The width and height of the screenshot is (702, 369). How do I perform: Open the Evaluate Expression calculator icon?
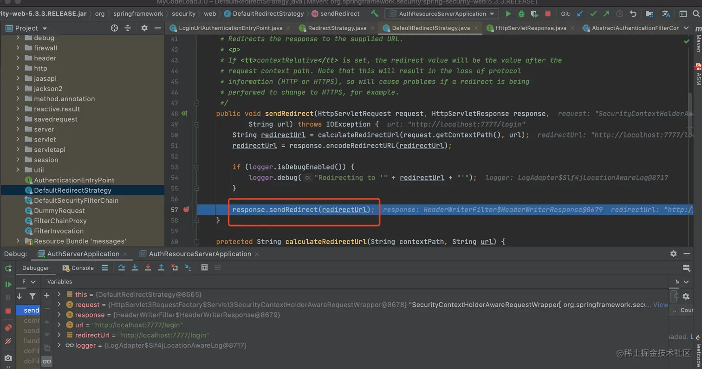pos(204,267)
